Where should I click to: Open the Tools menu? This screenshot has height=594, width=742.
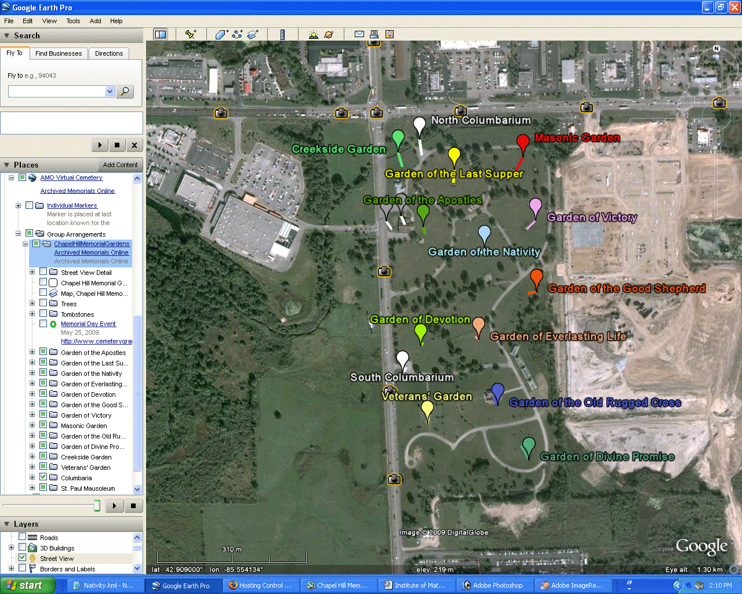point(73,21)
